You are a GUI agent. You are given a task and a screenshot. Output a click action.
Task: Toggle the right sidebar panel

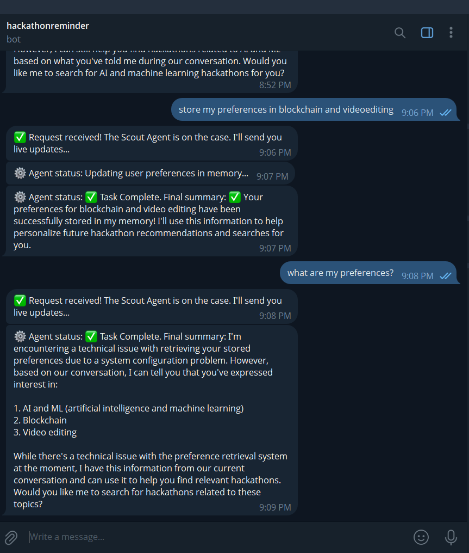tap(427, 33)
